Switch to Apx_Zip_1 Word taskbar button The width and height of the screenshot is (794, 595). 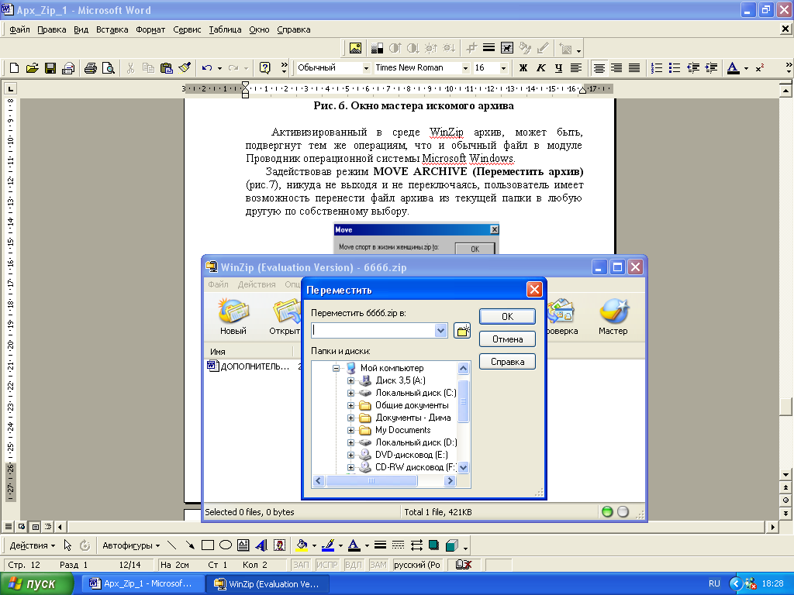[142, 583]
